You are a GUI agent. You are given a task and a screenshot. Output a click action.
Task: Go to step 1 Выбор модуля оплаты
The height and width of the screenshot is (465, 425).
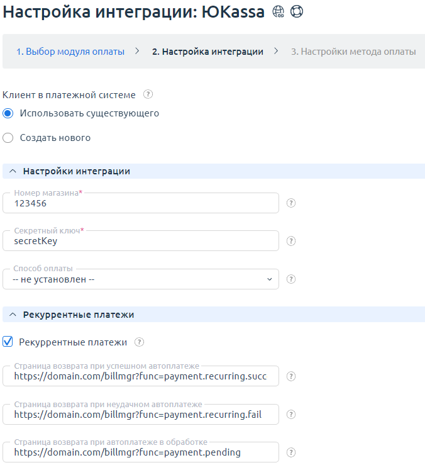[x=70, y=52]
